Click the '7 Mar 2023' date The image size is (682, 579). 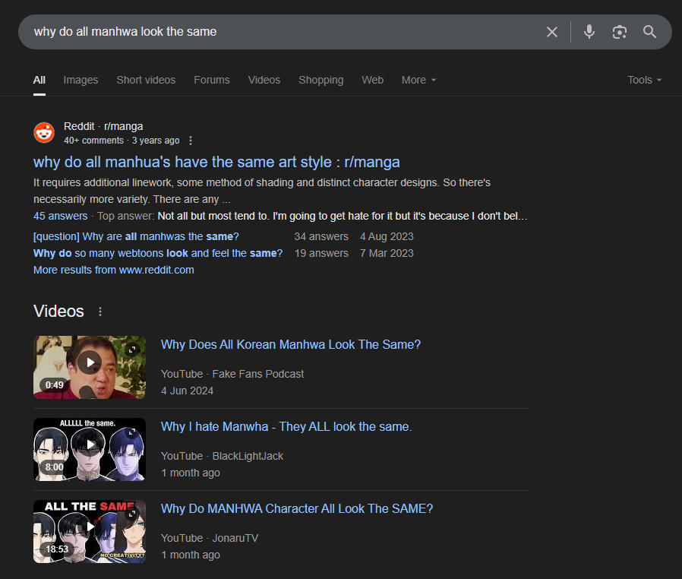click(x=387, y=253)
